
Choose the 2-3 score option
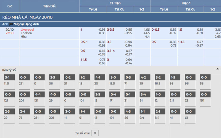tap(7, 112)
